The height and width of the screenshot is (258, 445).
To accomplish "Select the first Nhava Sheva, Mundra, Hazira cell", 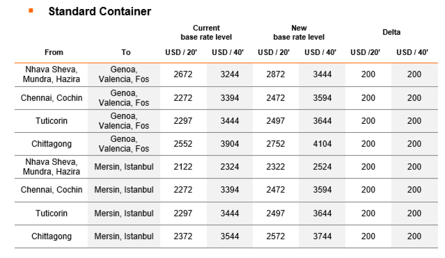I will [x=51, y=75].
